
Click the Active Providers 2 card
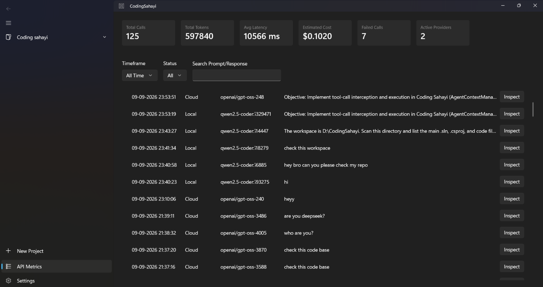click(x=443, y=33)
